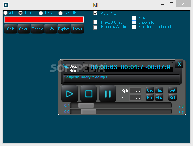Viewport: 193px width, 146px height.
Task: Click Play button in SpIn row
Action: 159,90
